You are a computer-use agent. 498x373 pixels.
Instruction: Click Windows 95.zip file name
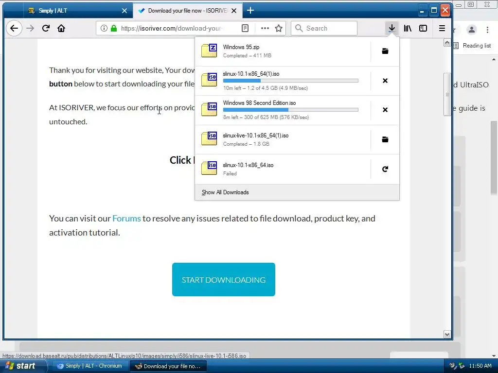coord(241,47)
